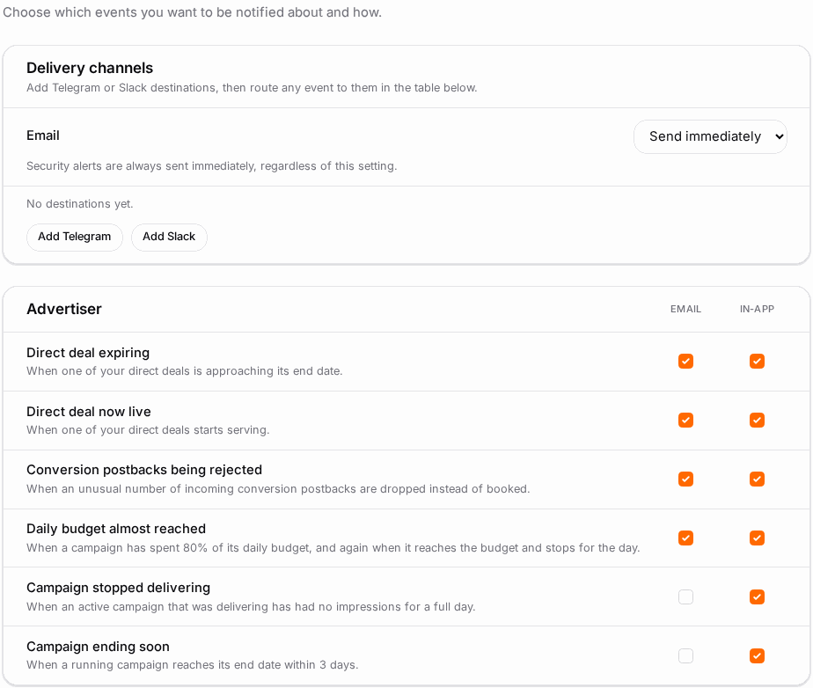This screenshot has height=688, width=813.
Task: Uncheck In-App for Campaign ending soon
Action: 757,655
